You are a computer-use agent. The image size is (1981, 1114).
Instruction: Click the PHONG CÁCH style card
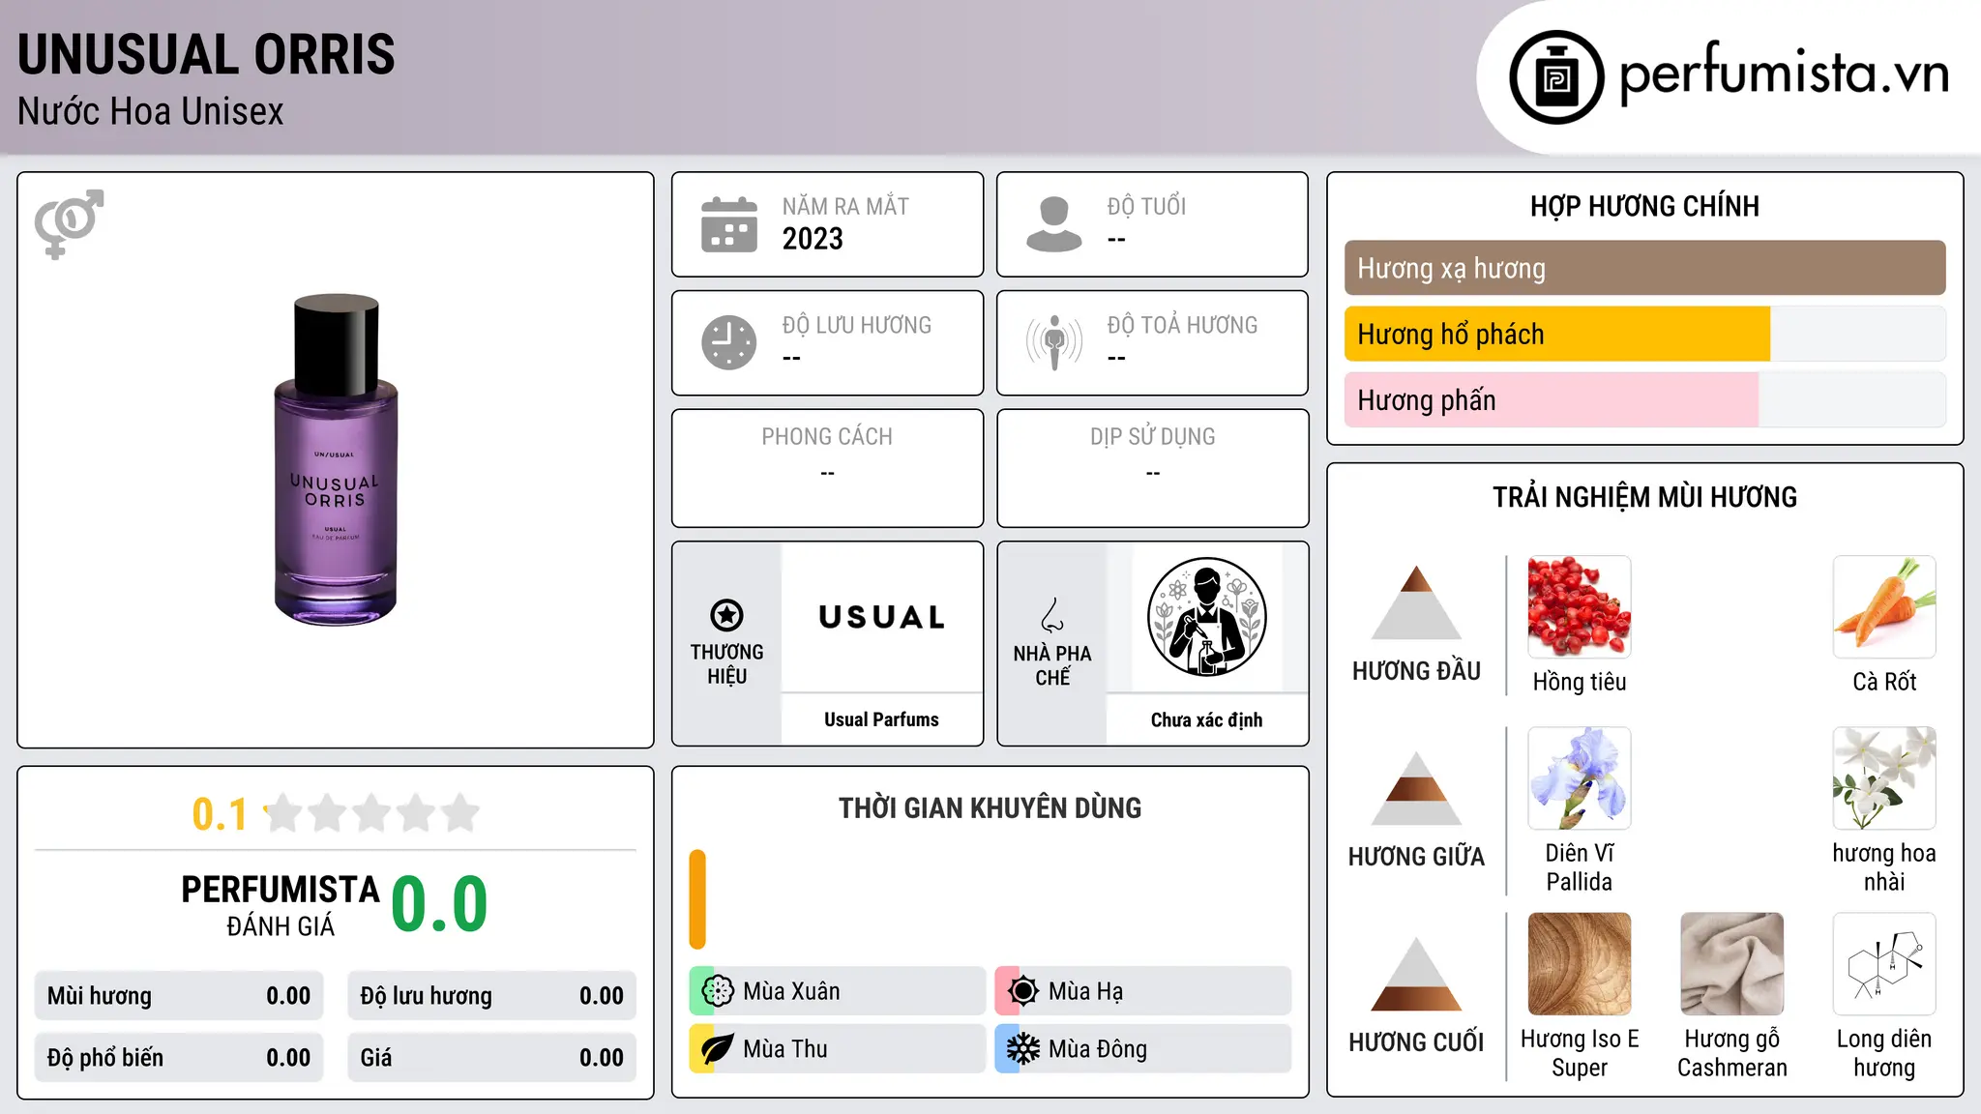[x=827, y=468]
